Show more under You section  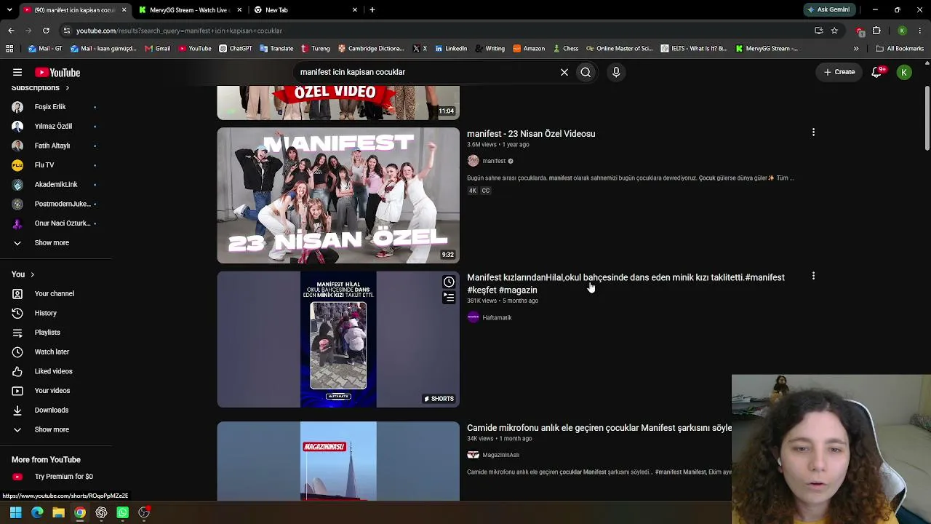point(52,429)
